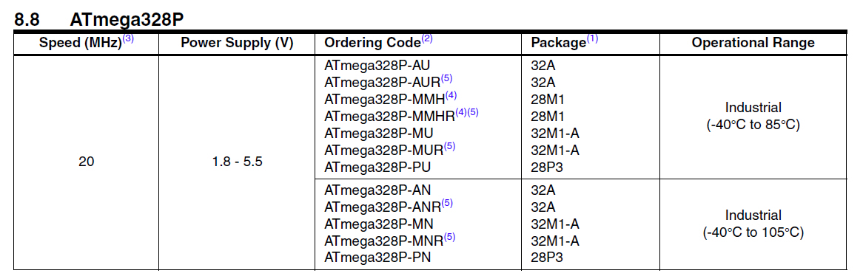Open footnote 3 beside Speed (MHz)
Image resolution: width=863 pixels, height=276 pixels.
pos(128,40)
